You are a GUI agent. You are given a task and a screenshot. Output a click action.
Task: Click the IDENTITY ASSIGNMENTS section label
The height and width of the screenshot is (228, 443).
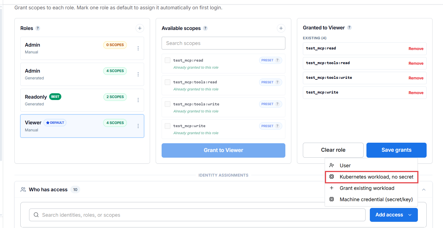[x=223, y=175]
